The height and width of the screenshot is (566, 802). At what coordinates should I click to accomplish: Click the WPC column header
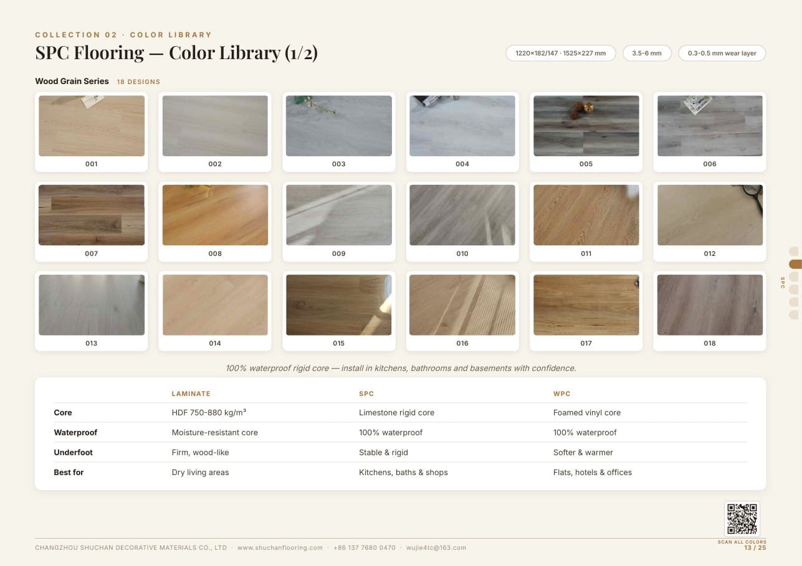click(562, 394)
